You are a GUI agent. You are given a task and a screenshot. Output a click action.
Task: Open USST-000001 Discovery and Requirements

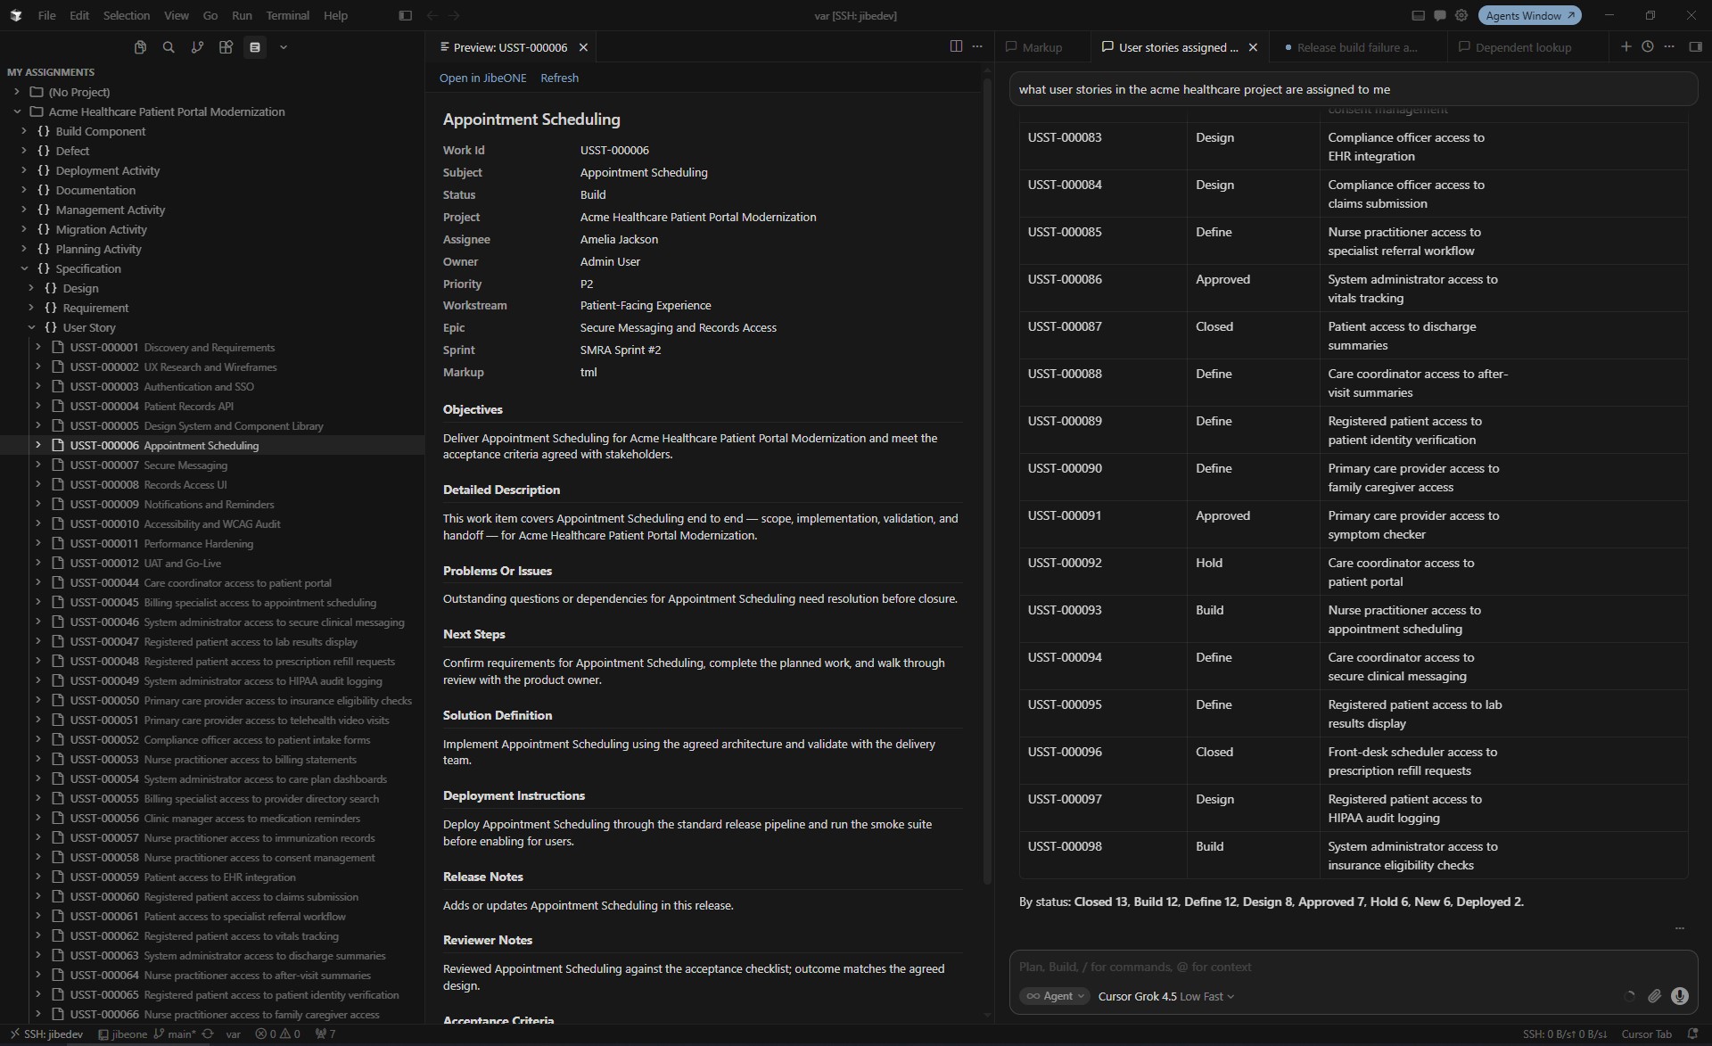pos(212,347)
